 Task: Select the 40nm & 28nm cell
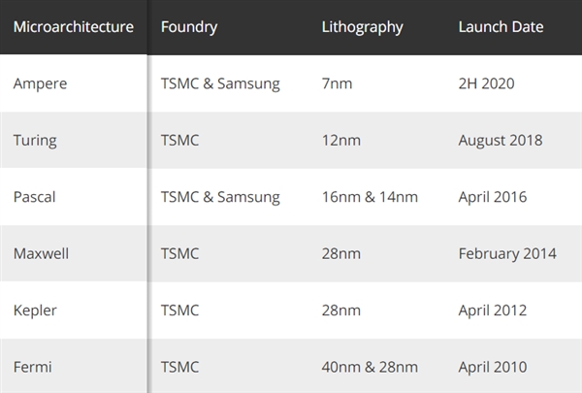click(370, 367)
